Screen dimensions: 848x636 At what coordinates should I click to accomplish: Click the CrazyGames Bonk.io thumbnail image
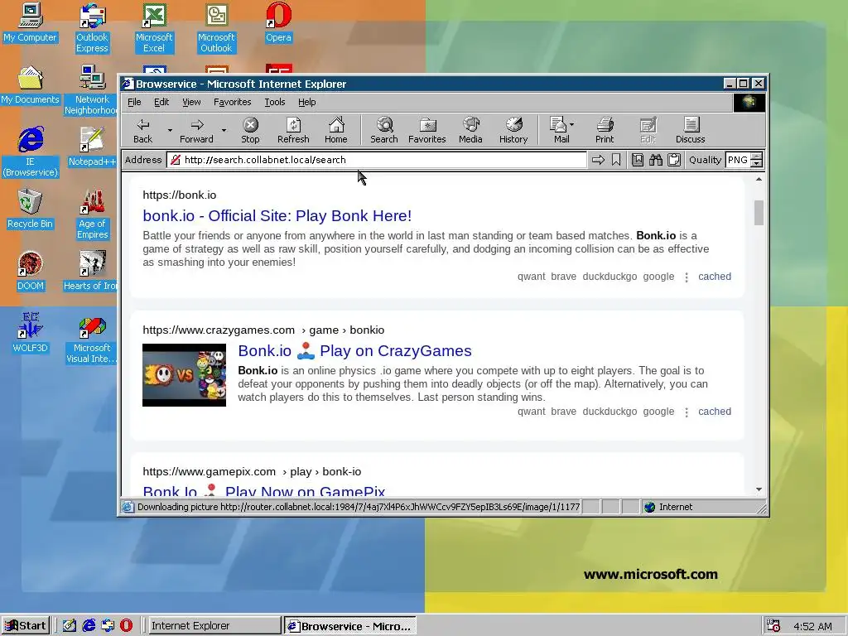[x=185, y=375]
